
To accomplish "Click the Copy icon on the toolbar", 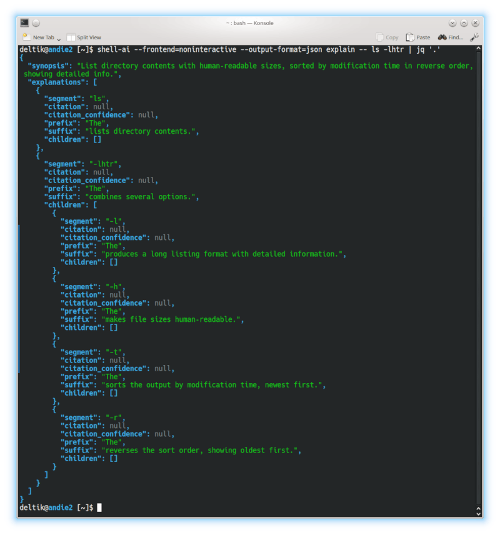I will point(380,37).
